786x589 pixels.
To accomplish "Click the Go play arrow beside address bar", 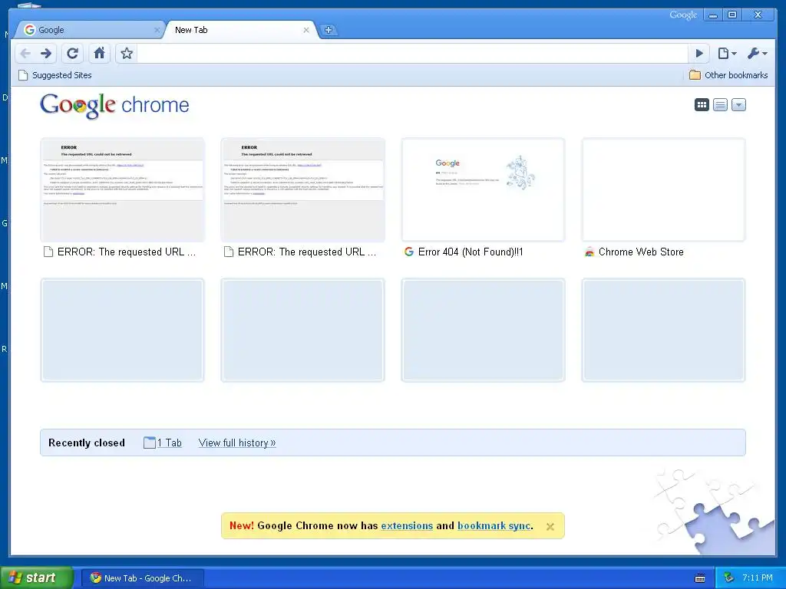I will (x=699, y=53).
